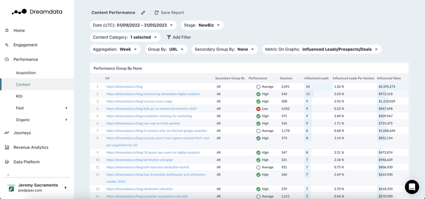The image size is (425, 199).
Task: Open the 6-reasons-why-we-ditched-google-analytics link
Action: pos(157,131)
